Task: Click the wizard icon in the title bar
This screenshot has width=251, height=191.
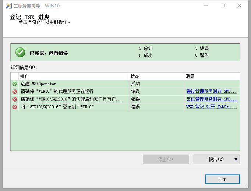Action: [x=8, y=6]
